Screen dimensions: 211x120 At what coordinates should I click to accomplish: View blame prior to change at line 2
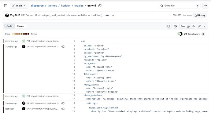coord(63,47)
